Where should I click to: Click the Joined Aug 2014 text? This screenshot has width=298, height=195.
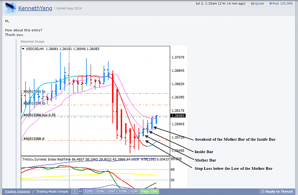[x=69, y=9]
